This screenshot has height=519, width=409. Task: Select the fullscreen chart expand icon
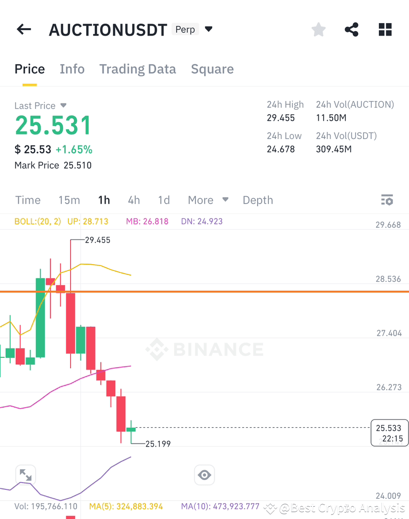pos(25,474)
